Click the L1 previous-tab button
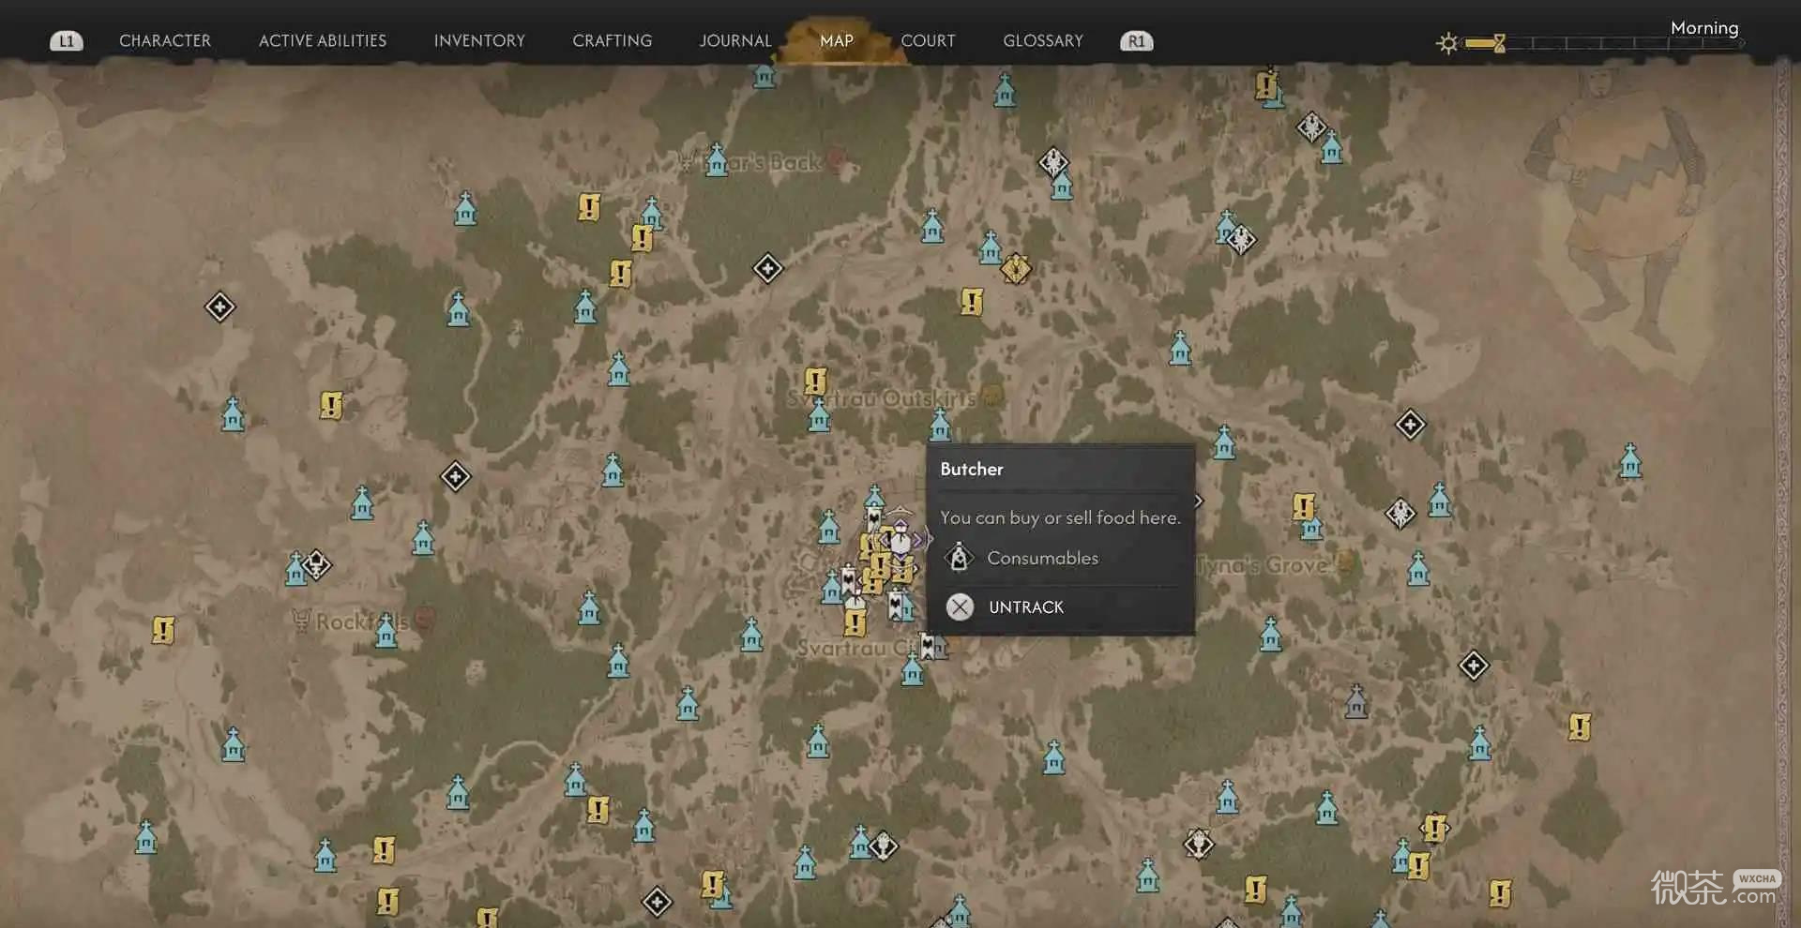This screenshot has height=928, width=1801. click(66, 41)
